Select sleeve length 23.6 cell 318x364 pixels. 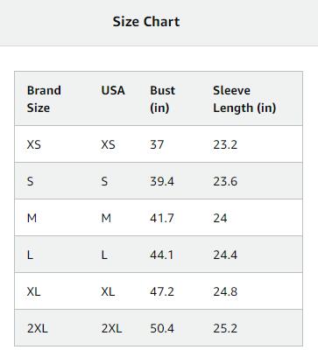point(225,181)
